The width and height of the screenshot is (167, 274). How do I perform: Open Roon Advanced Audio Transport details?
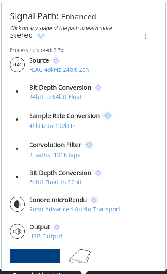pyautogui.click(x=75, y=209)
